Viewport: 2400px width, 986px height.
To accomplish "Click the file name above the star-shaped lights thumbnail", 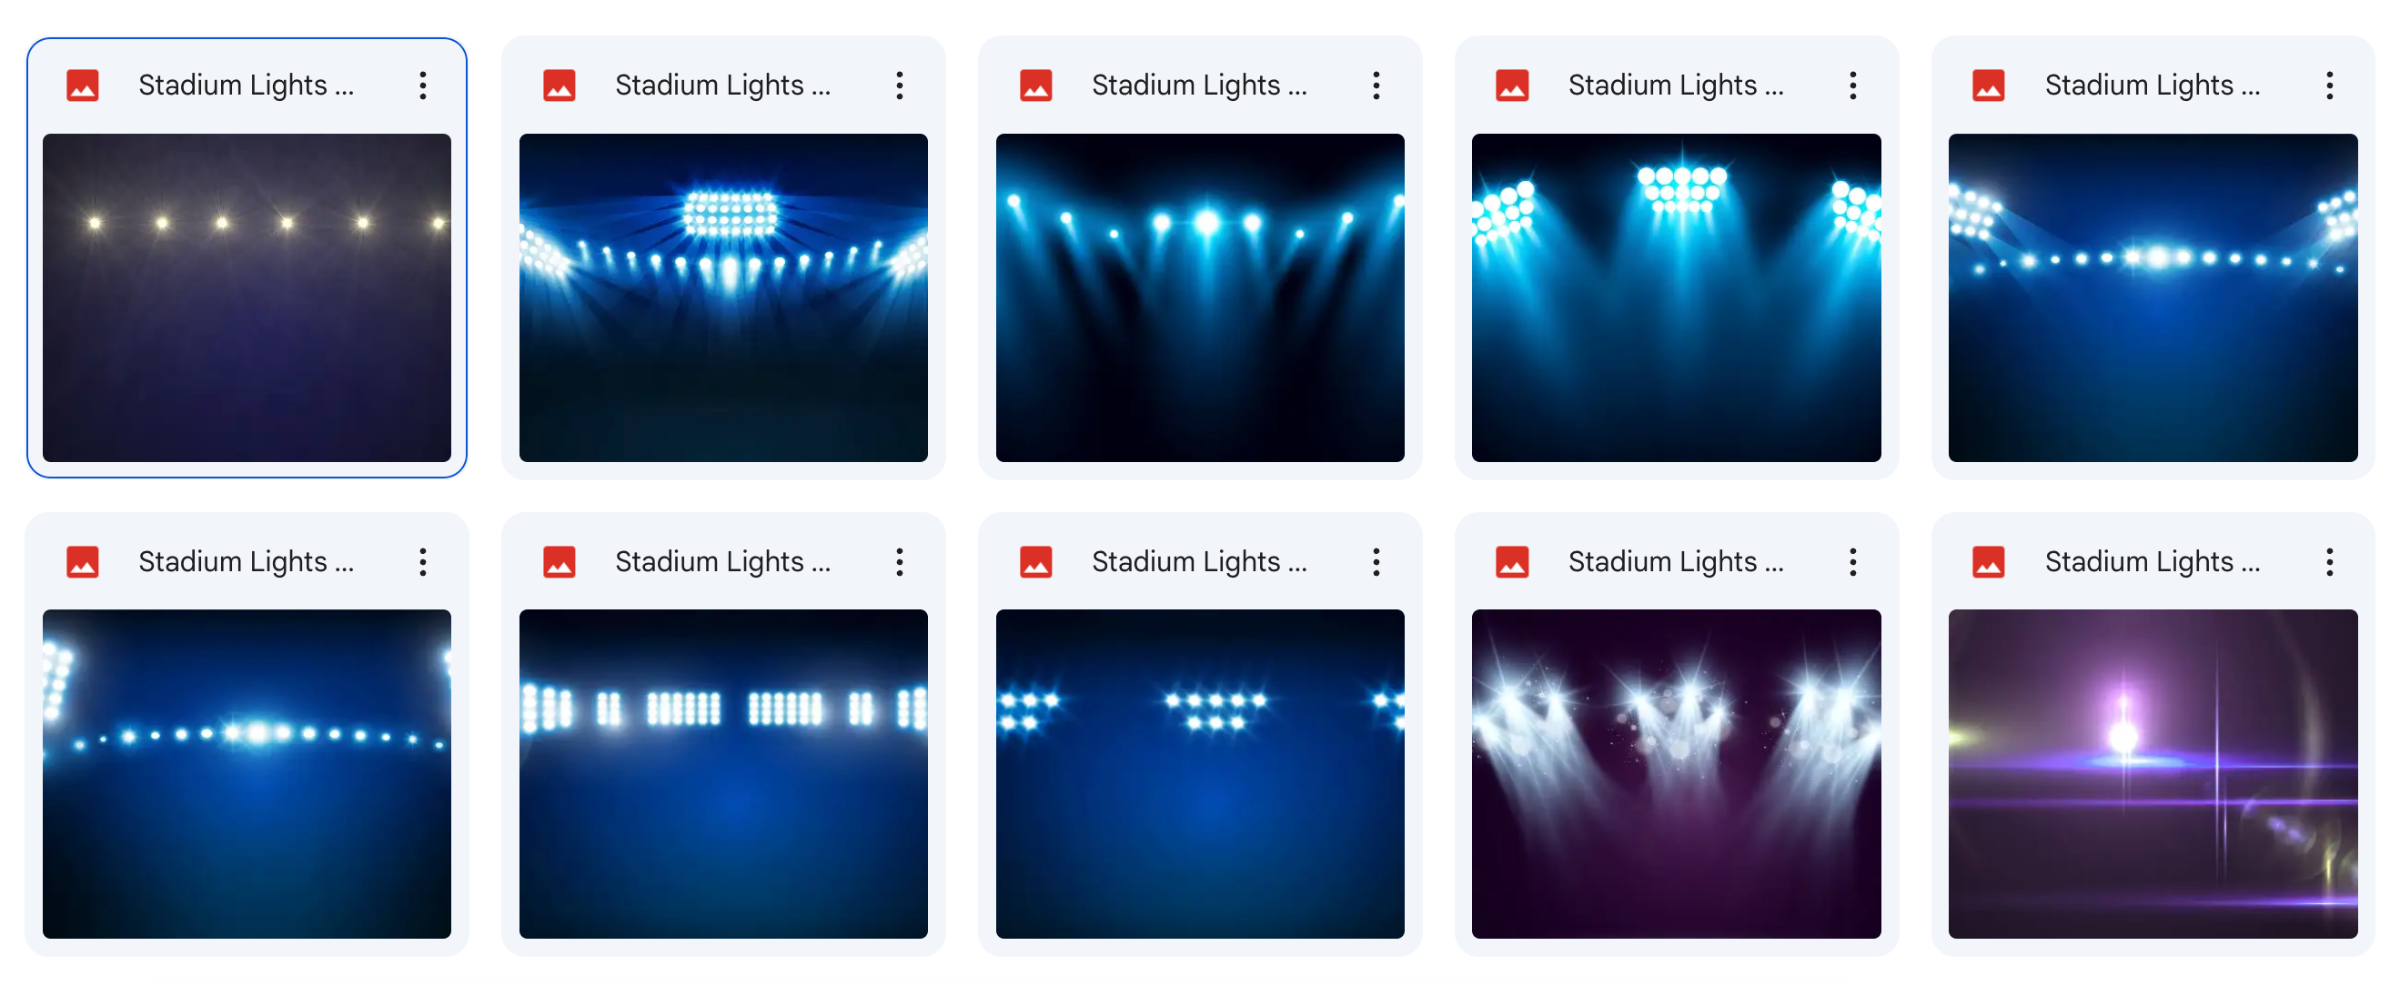I will [1199, 562].
